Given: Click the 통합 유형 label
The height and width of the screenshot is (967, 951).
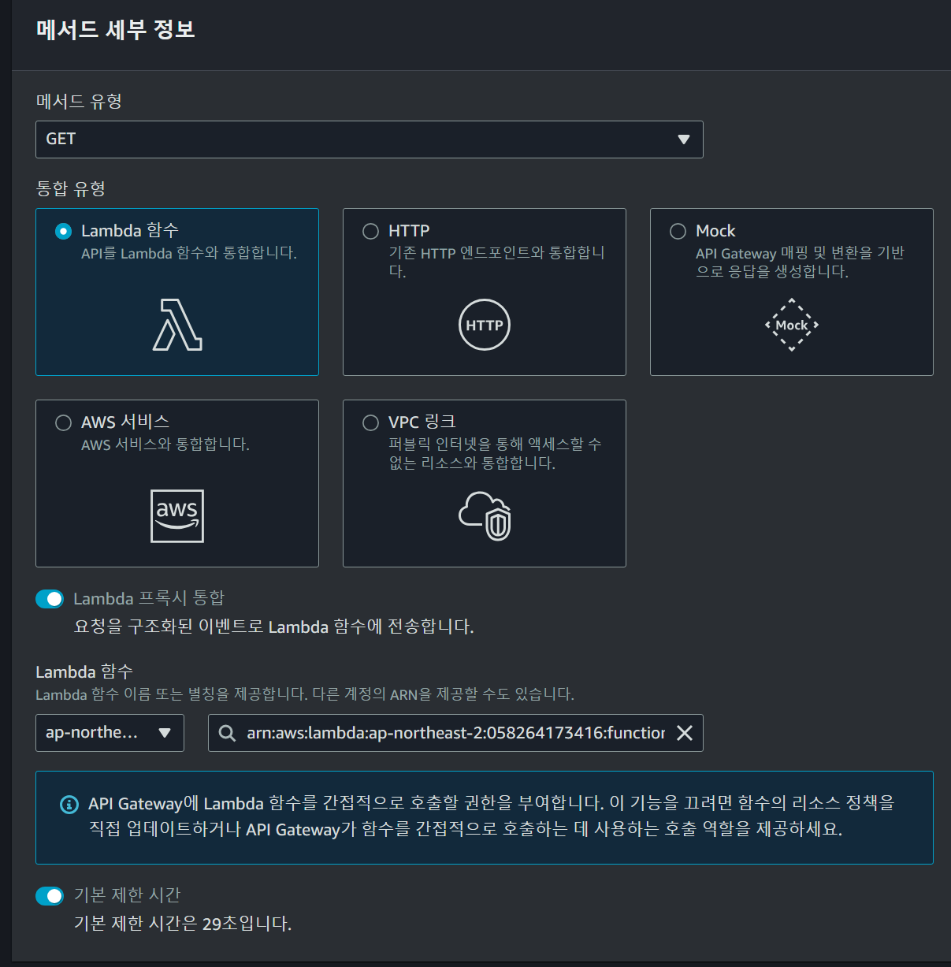Looking at the screenshot, I should 71,188.
